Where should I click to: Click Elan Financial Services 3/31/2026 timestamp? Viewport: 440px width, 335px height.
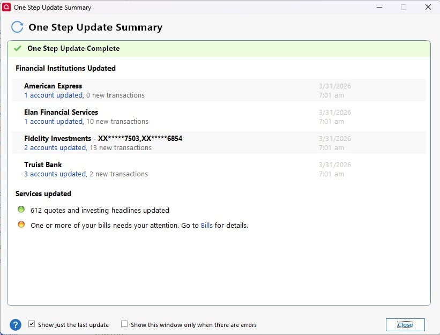click(x=335, y=117)
